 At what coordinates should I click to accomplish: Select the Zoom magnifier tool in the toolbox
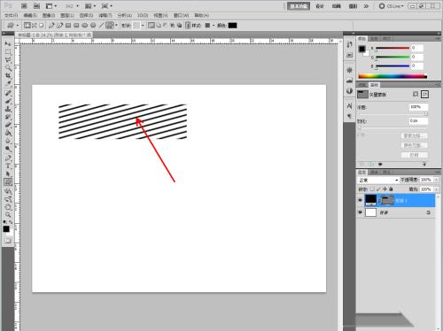[x=8, y=214]
